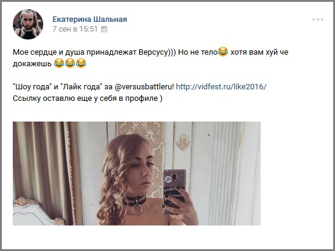Viewport: 335px width, 251px height.
Task: Open Екатерина Шальная's round profile avatar
Action: click(28, 24)
